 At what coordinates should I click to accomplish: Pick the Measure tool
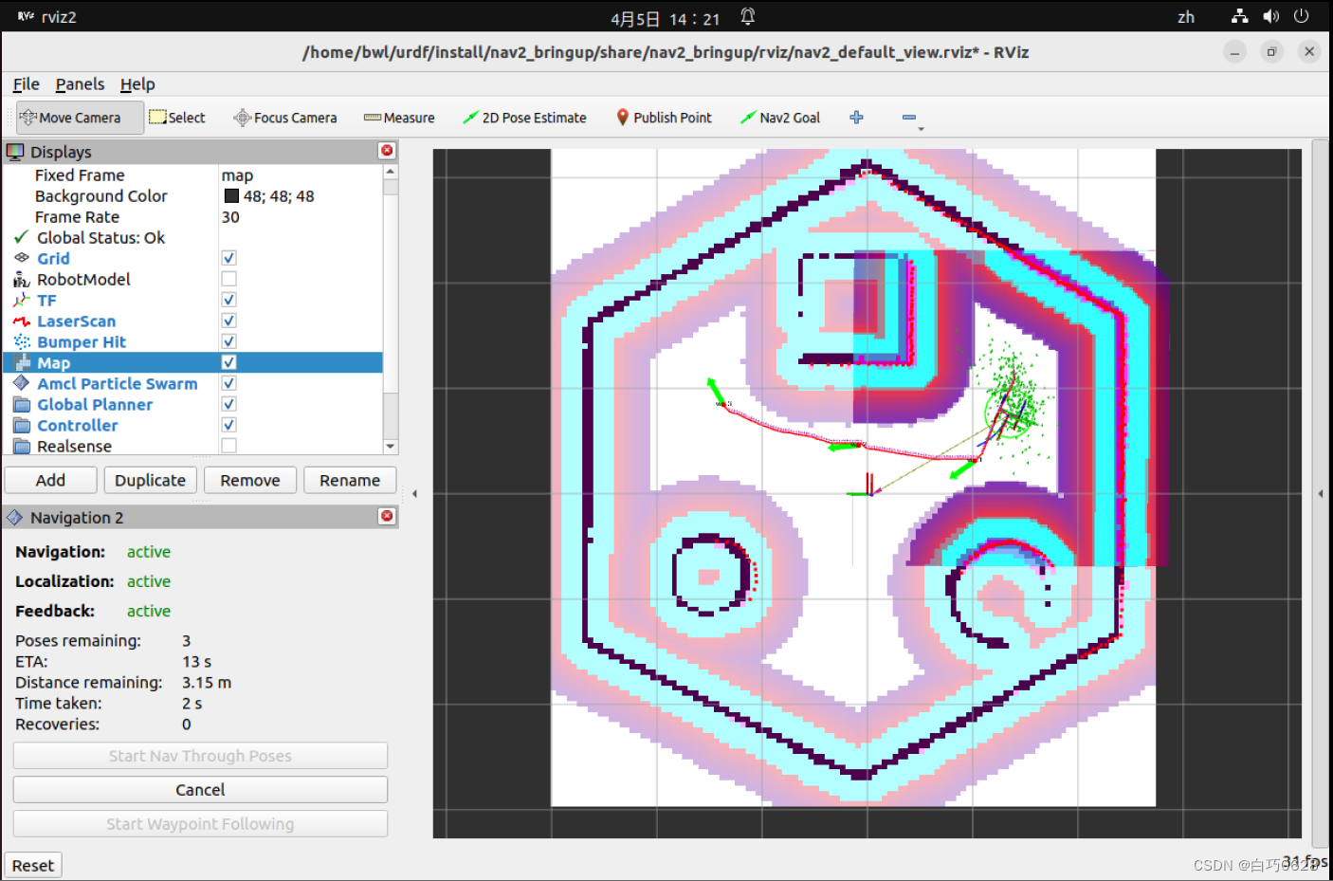[399, 118]
